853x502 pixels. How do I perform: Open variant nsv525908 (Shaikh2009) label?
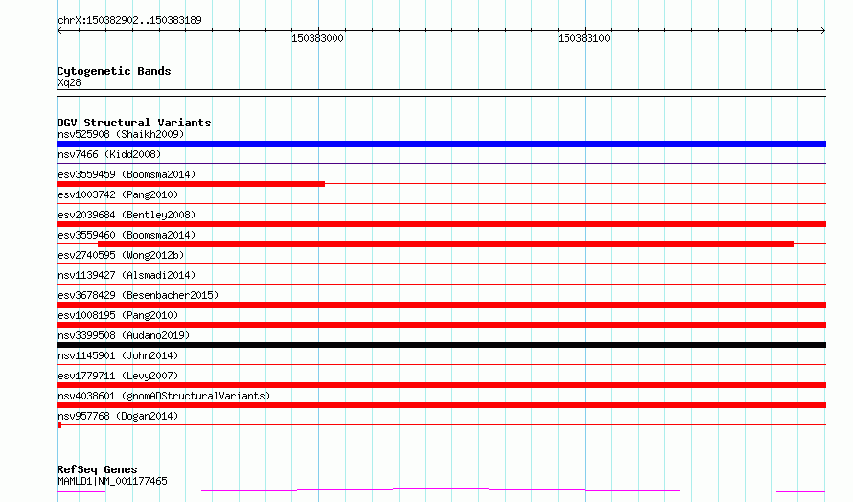[121, 134]
